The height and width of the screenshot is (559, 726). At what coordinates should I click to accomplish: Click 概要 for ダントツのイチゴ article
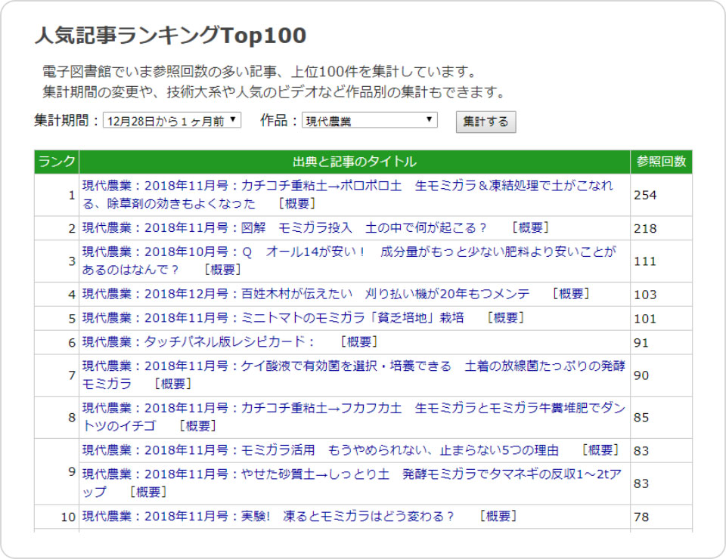[197, 425]
